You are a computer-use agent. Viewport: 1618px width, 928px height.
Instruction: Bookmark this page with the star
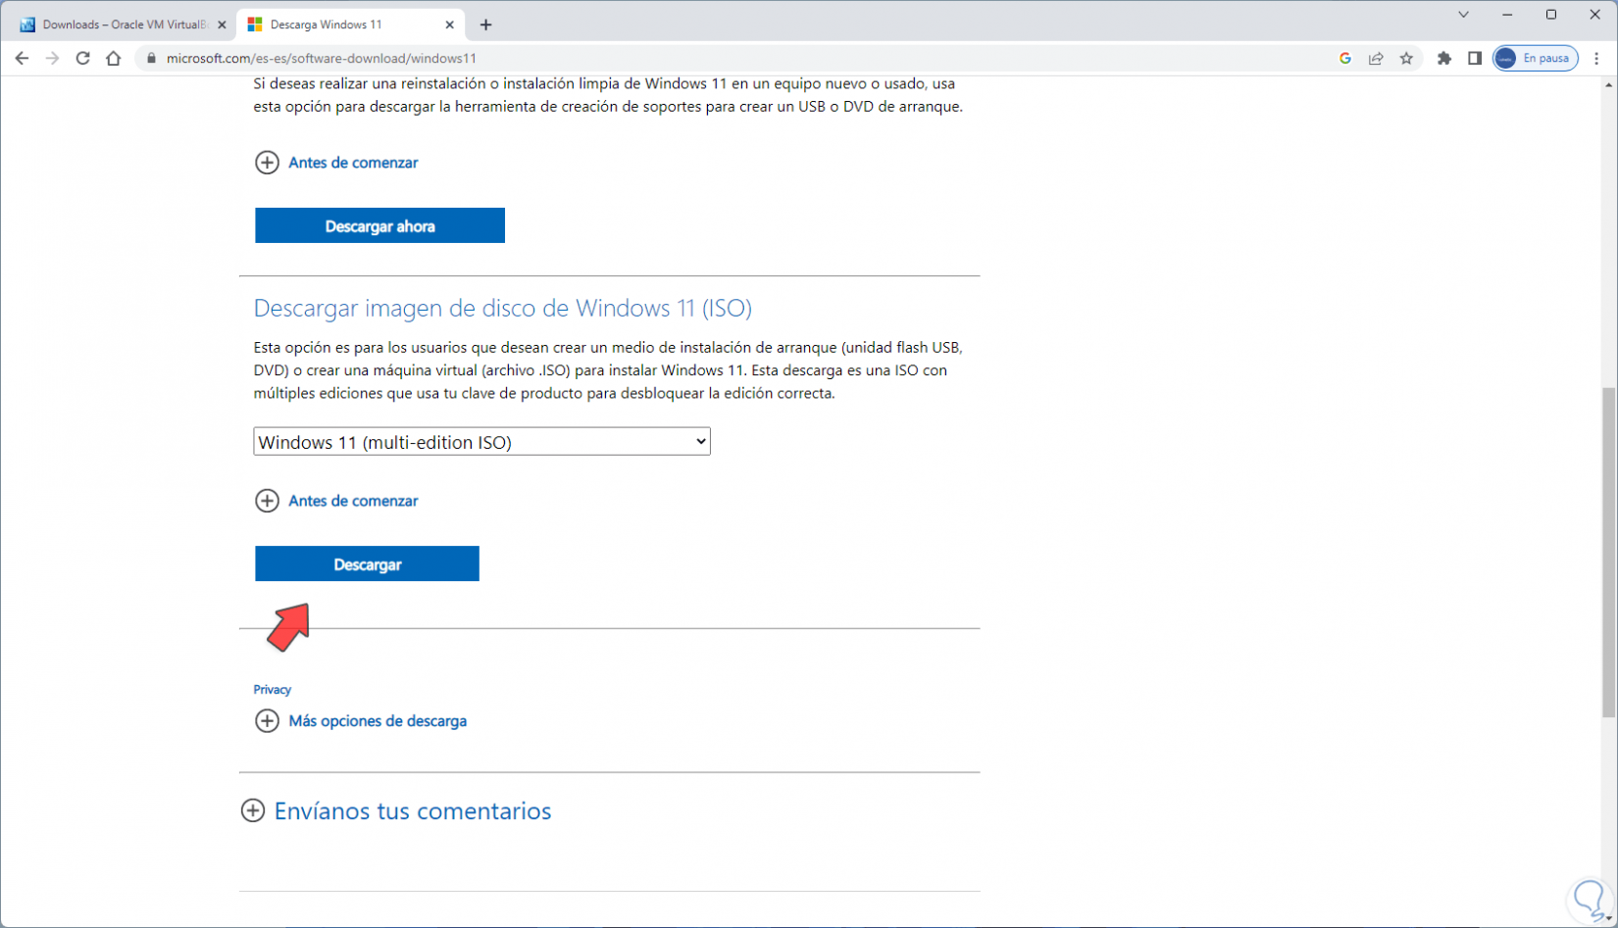(1406, 59)
